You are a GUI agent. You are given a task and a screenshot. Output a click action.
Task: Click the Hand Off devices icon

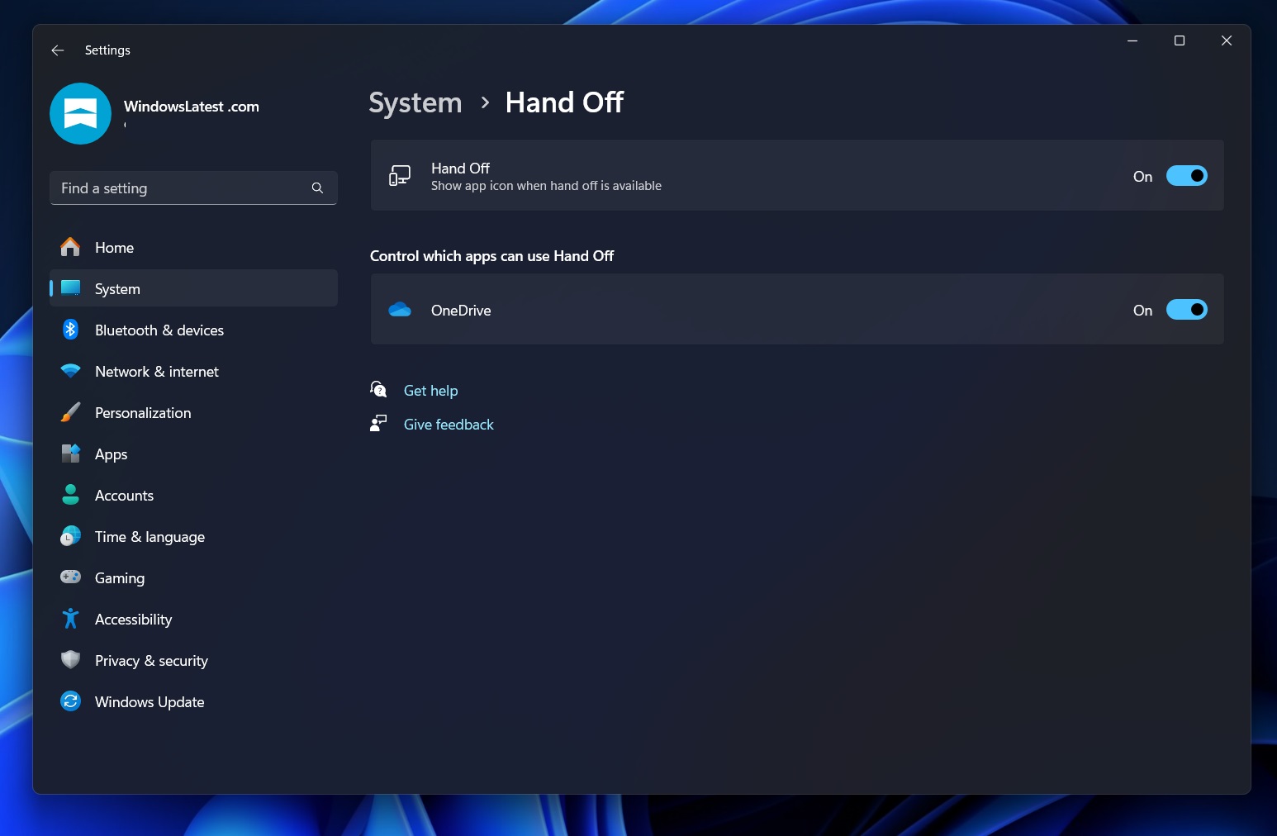coord(400,175)
